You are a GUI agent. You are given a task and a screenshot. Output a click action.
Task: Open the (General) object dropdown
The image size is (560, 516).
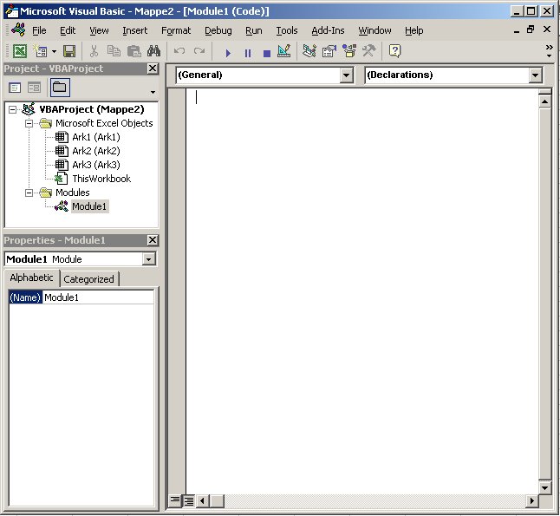[347, 75]
